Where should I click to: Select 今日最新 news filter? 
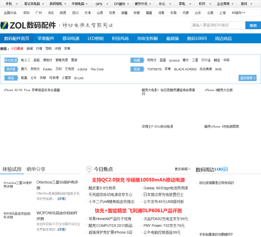17,48
